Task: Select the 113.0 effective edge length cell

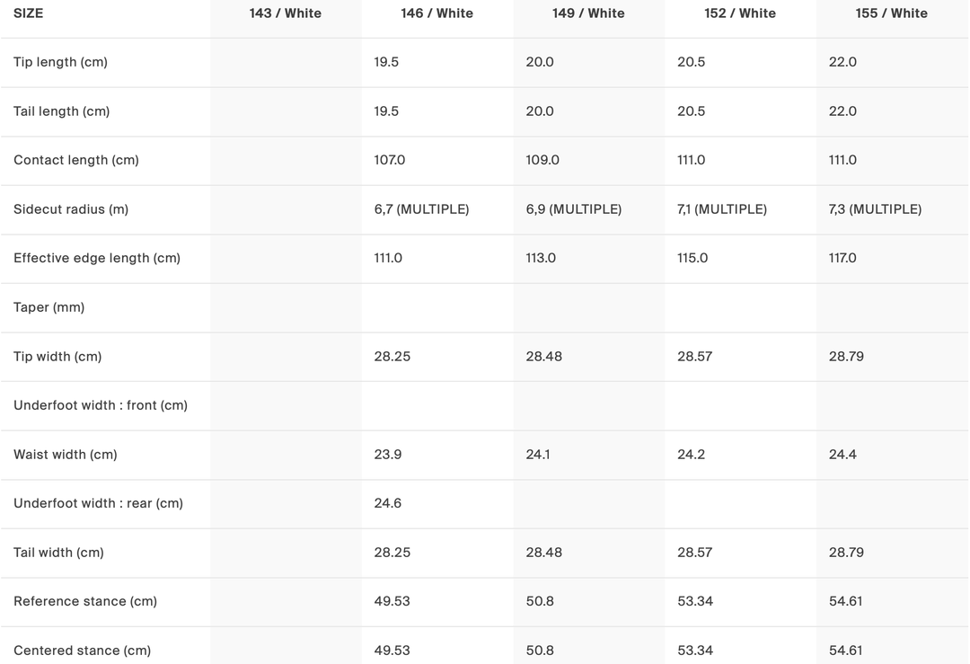Action: [541, 258]
